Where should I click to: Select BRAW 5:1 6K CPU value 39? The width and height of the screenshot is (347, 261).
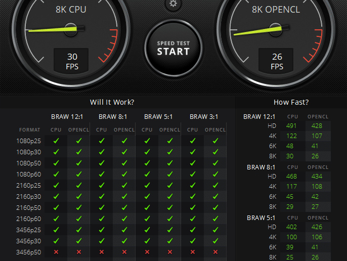(x=290, y=247)
